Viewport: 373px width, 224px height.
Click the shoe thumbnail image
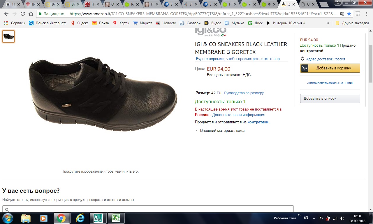click(x=8, y=36)
